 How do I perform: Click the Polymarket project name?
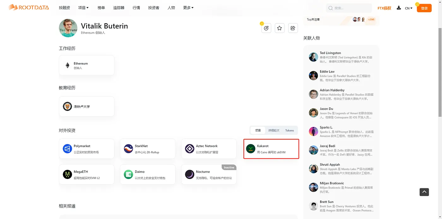[82, 146]
